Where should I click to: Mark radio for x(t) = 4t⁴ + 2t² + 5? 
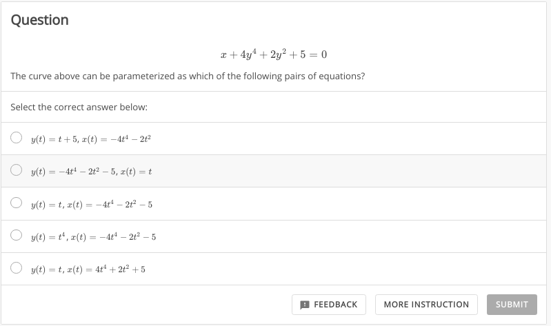pyautogui.click(x=17, y=269)
